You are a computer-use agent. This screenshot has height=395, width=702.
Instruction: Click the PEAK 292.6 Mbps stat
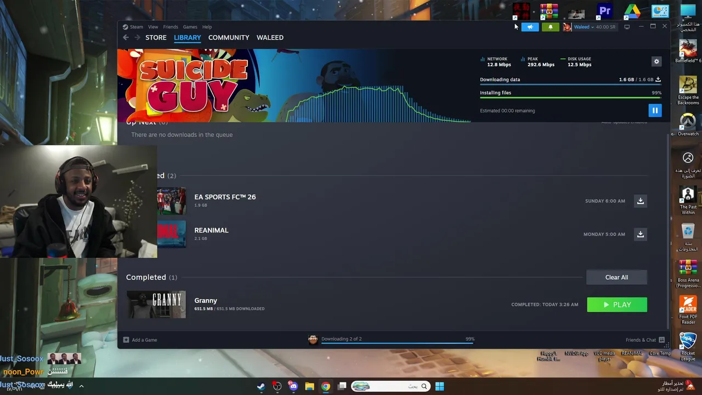tap(537, 62)
